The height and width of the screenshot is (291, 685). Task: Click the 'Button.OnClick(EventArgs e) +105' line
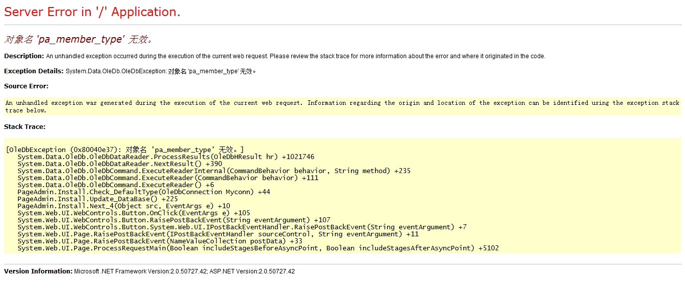[133, 213]
